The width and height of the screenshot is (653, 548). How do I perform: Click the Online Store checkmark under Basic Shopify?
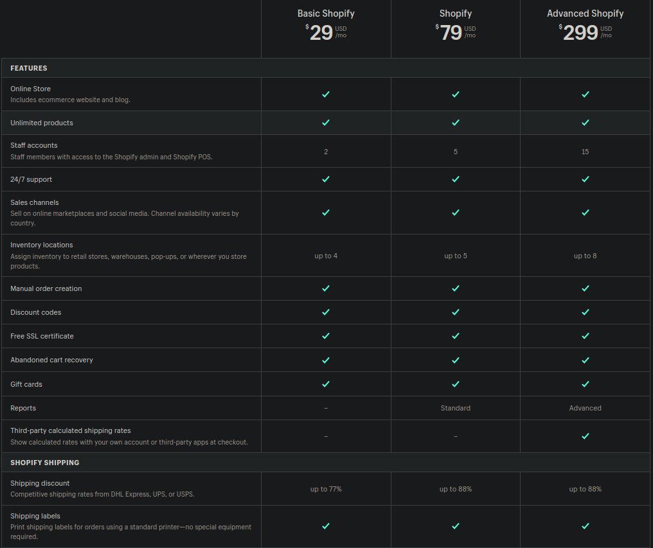pyautogui.click(x=326, y=94)
